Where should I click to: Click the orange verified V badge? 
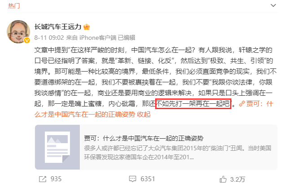tap(27, 40)
